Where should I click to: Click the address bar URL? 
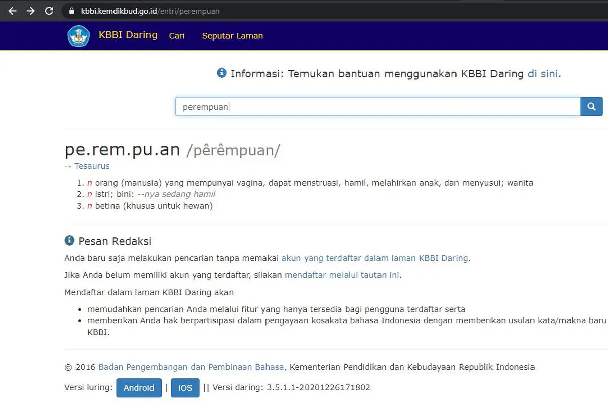150,11
